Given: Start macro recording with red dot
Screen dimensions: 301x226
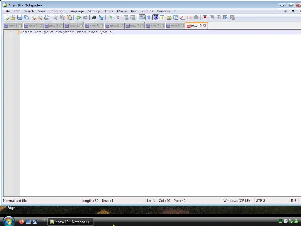Looking at the screenshot, I should [x=205, y=17].
